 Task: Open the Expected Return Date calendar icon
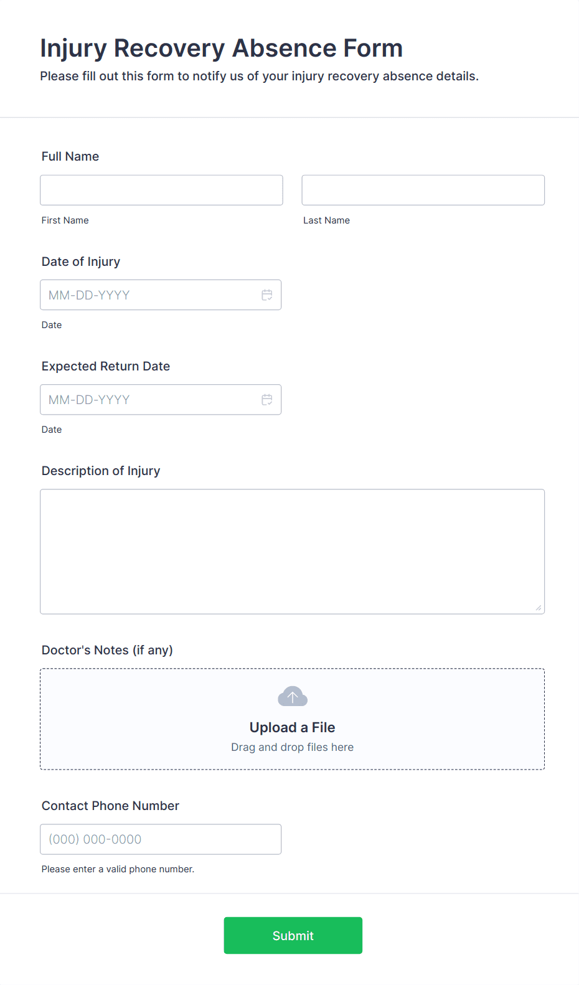(266, 400)
